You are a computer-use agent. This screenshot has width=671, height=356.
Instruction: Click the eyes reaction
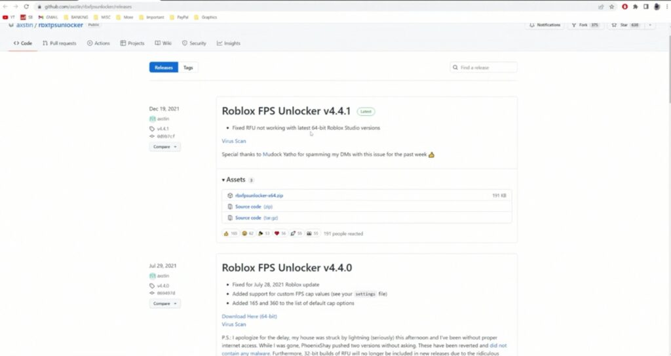tap(313, 234)
